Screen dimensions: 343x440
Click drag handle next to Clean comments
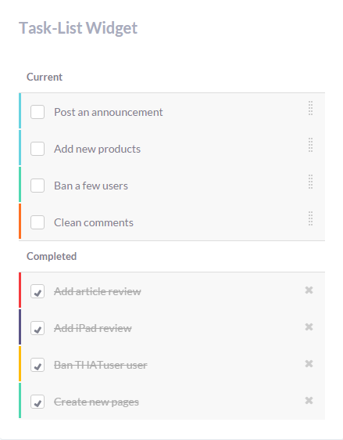coord(310,218)
